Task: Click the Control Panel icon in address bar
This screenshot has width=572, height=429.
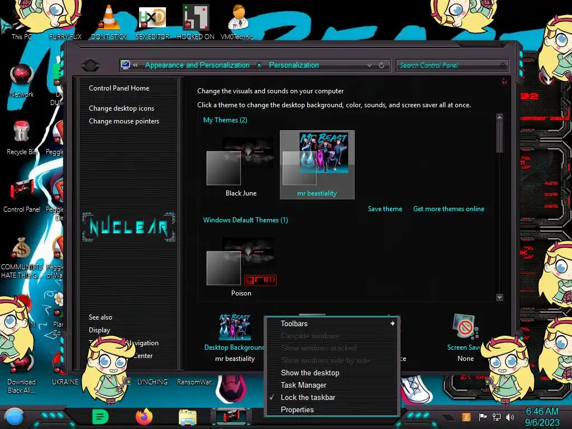Action: (x=126, y=65)
